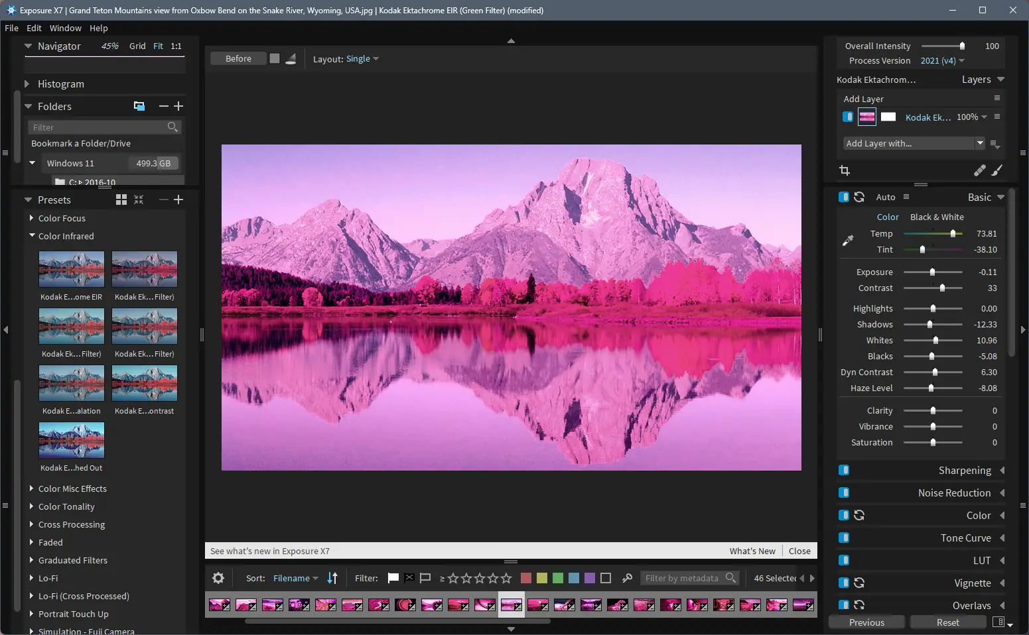Toggle the Kodak Ek layer visibility
Viewport: 1029px width, 635px height.
point(848,117)
